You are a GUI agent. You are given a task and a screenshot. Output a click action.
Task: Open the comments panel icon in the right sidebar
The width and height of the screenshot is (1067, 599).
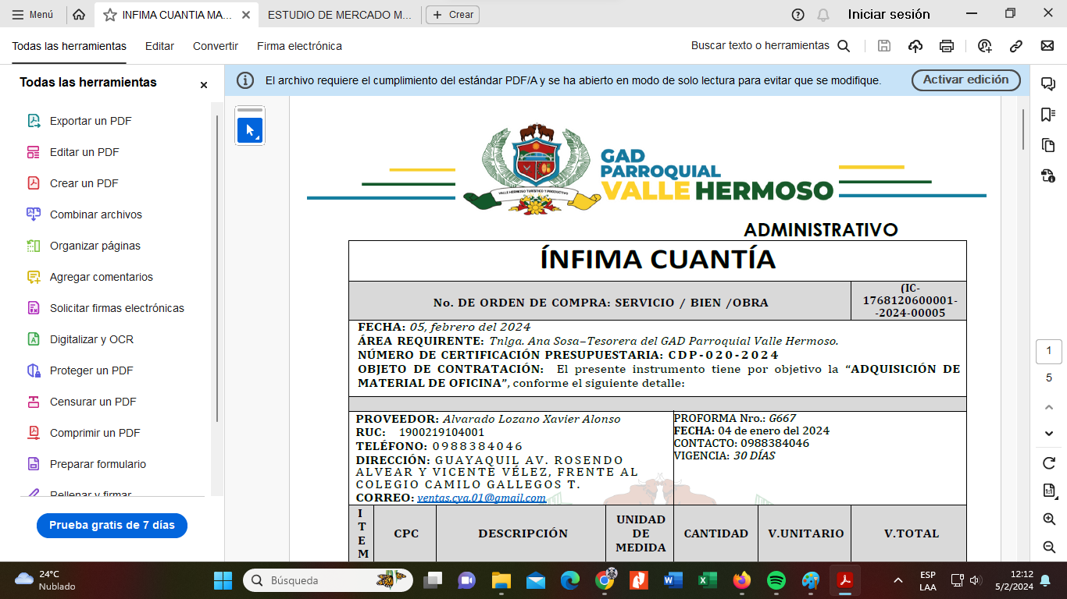pos(1048,84)
